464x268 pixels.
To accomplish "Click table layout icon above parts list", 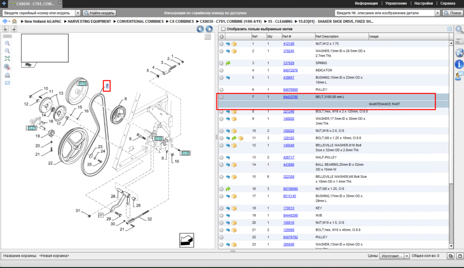I will pyautogui.click(x=450, y=29).
